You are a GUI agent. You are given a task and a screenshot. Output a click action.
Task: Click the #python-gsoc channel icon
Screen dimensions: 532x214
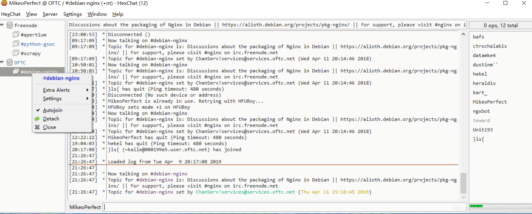tap(16, 44)
